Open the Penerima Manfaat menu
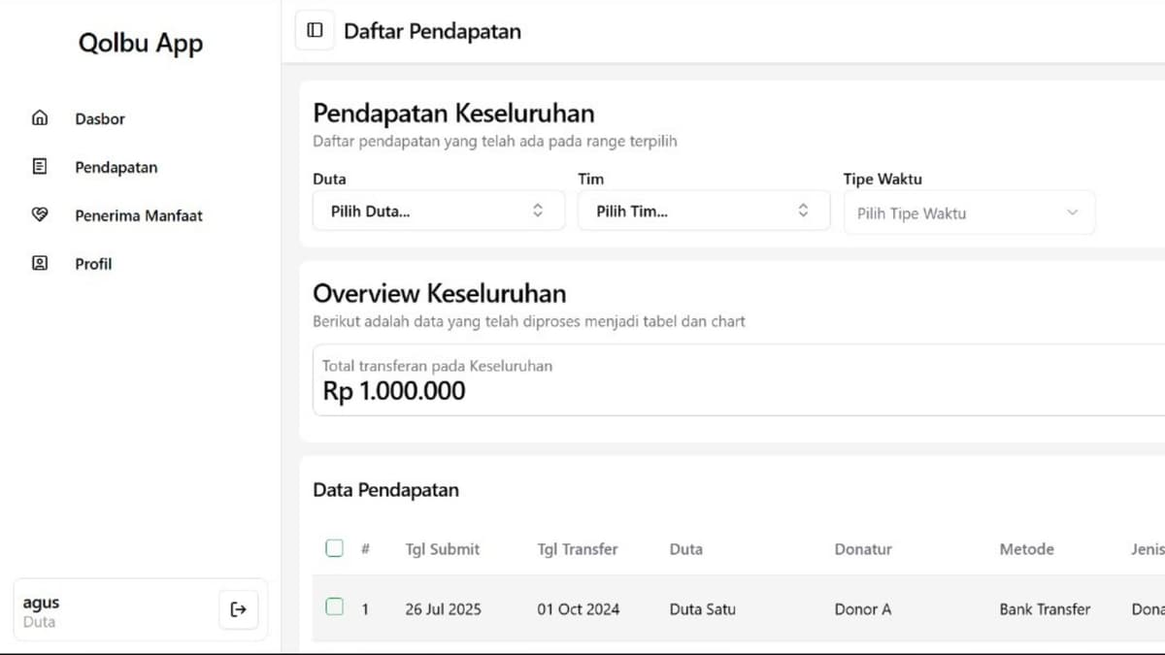This screenshot has width=1165, height=655. click(139, 215)
